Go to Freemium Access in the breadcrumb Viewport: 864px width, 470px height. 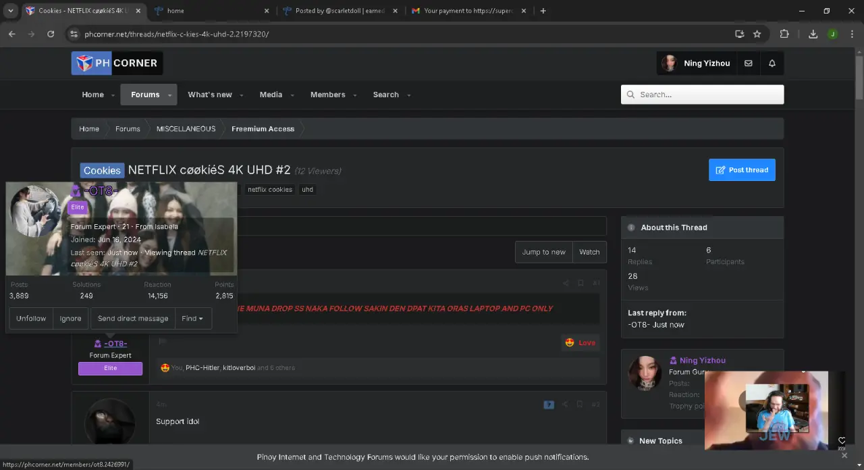[263, 128]
